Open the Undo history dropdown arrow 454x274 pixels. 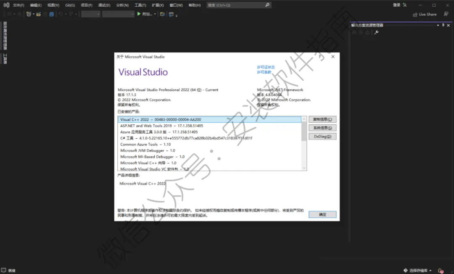[x=66, y=14]
